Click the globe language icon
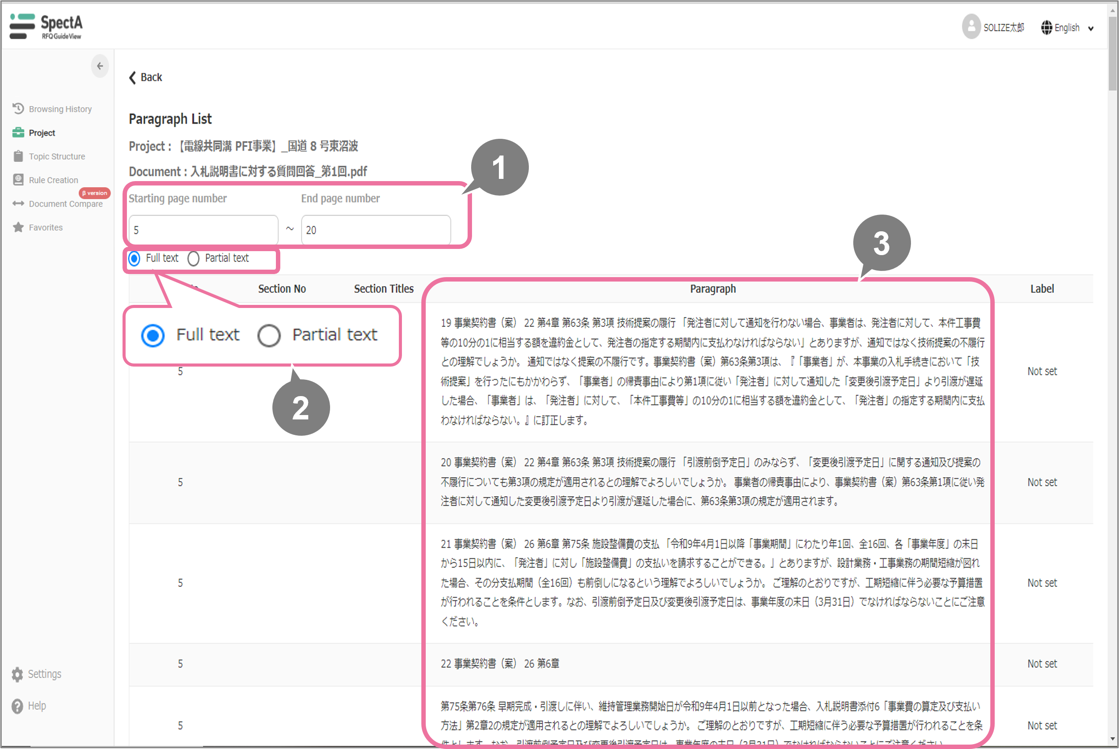The height and width of the screenshot is (749, 1119). tap(1046, 28)
